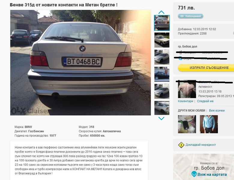This screenshot has height=180, width=234.
Task: Select the second thumbnail of the beige old car
Action: click(x=162, y=40)
